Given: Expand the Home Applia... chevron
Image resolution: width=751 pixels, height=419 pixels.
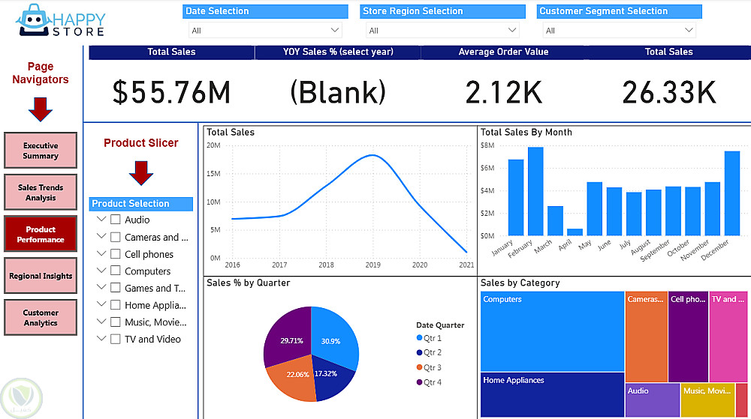Looking at the screenshot, I should click(x=101, y=304).
